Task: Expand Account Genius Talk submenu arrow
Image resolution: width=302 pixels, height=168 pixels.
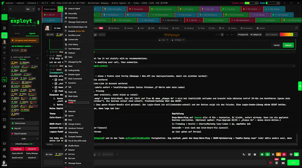Action: click(92, 31)
